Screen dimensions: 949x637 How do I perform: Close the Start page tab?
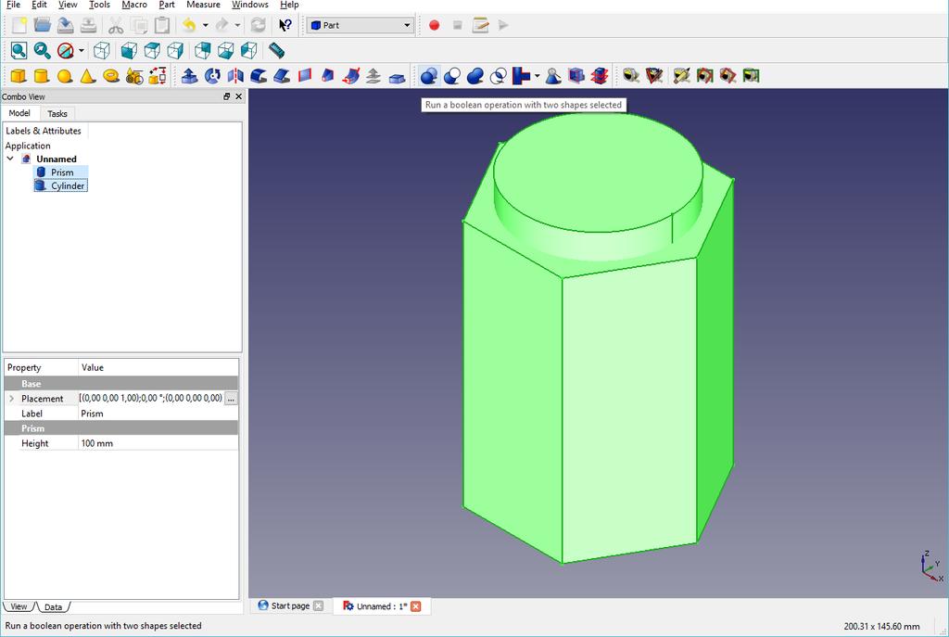coord(319,606)
